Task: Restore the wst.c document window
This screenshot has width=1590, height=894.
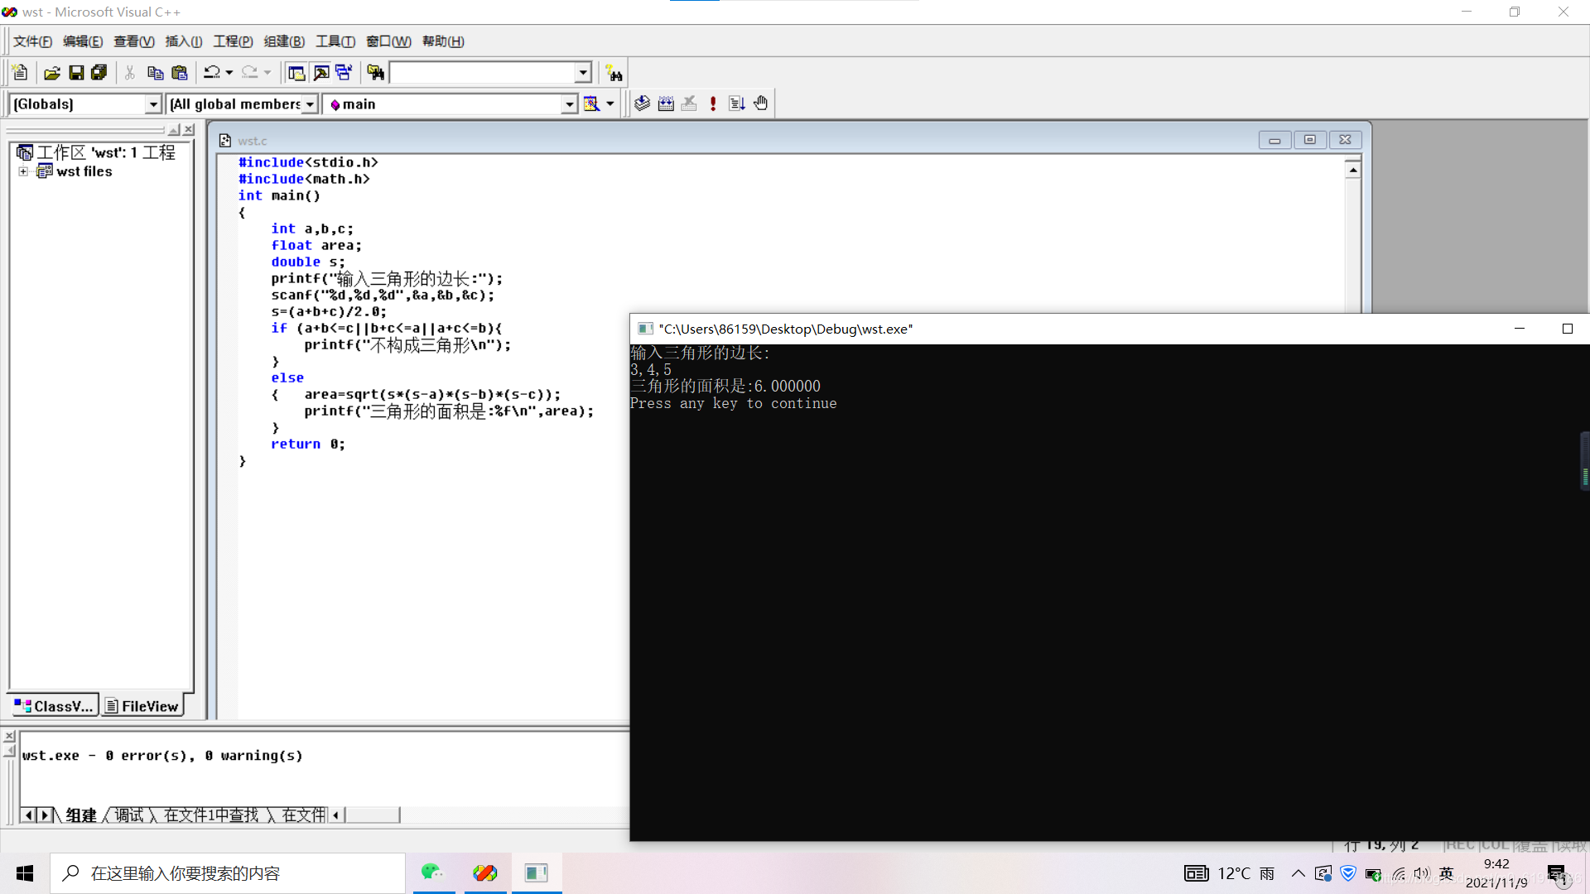Action: coord(1310,140)
